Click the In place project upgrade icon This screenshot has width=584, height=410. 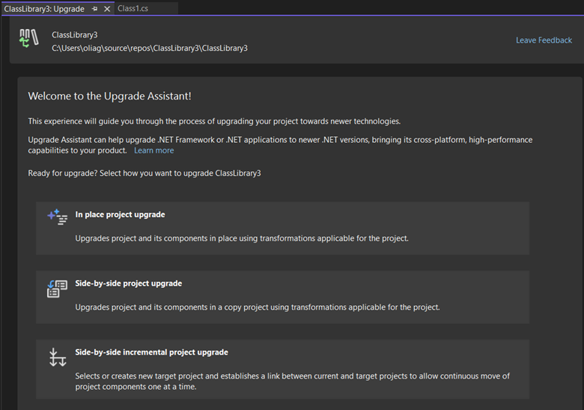tap(57, 217)
